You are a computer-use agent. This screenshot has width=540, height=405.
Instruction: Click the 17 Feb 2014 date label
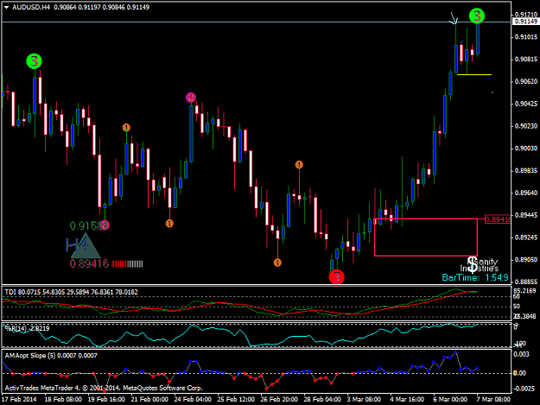(19, 399)
